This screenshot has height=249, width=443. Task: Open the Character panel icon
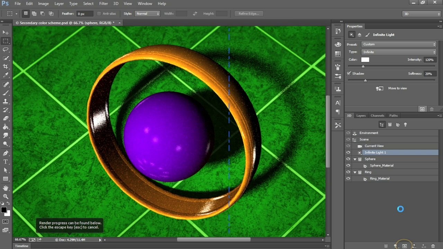pos(338,103)
